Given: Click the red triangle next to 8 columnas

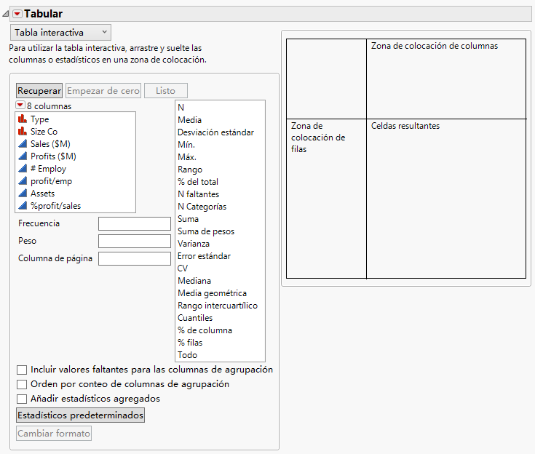Looking at the screenshot, I should (20, 106).
